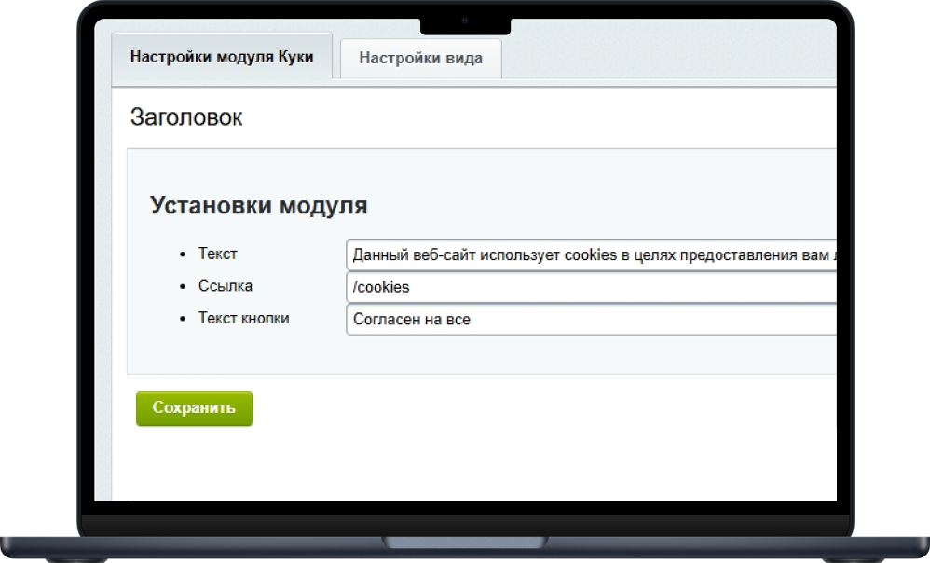
Task: Select the "Текст" field label
Action: 217,253
